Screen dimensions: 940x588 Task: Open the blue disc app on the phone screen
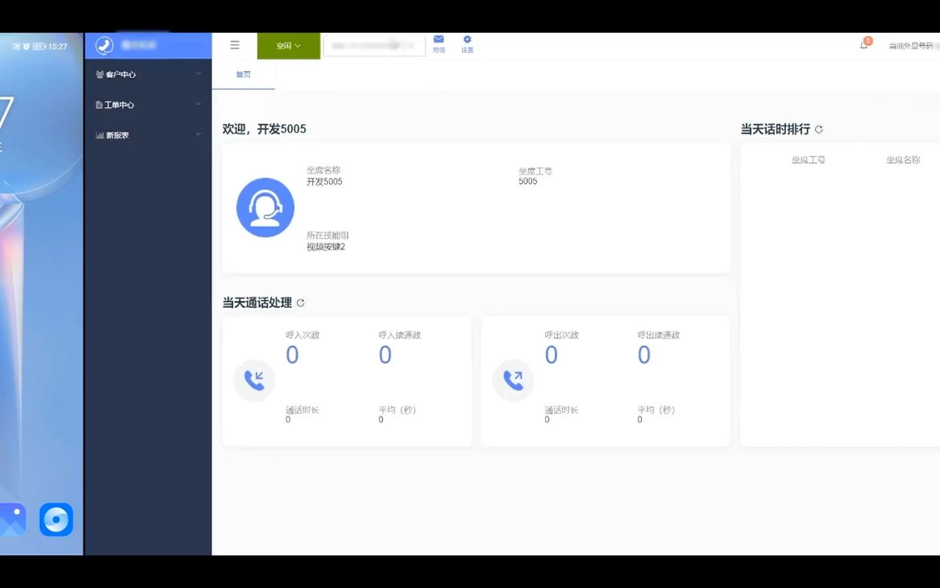click(x=56, y=519)
